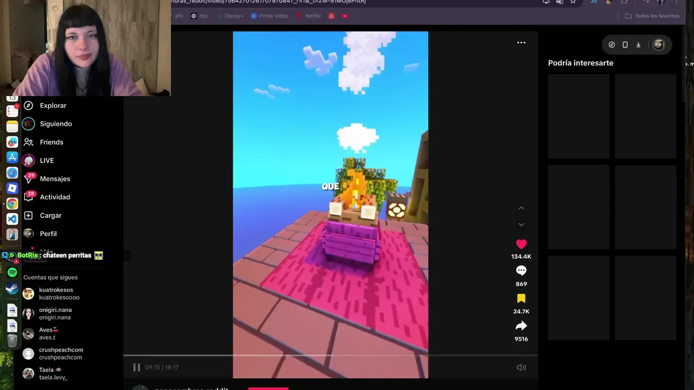
Task: Open Spotify from the dock
Action: pos(12,272)
